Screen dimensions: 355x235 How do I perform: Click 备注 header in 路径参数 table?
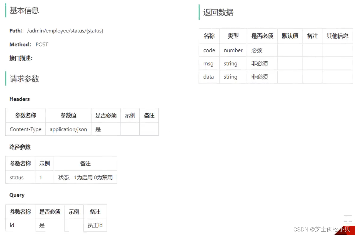coord(85,164)
